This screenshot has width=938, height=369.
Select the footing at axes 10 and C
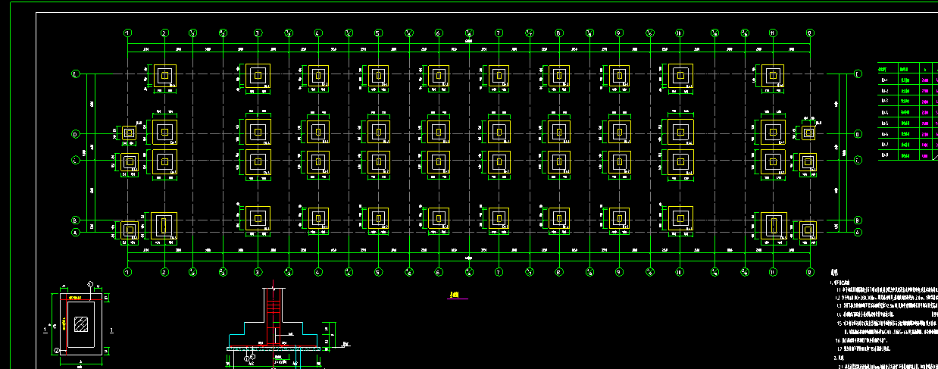(680, 161)
